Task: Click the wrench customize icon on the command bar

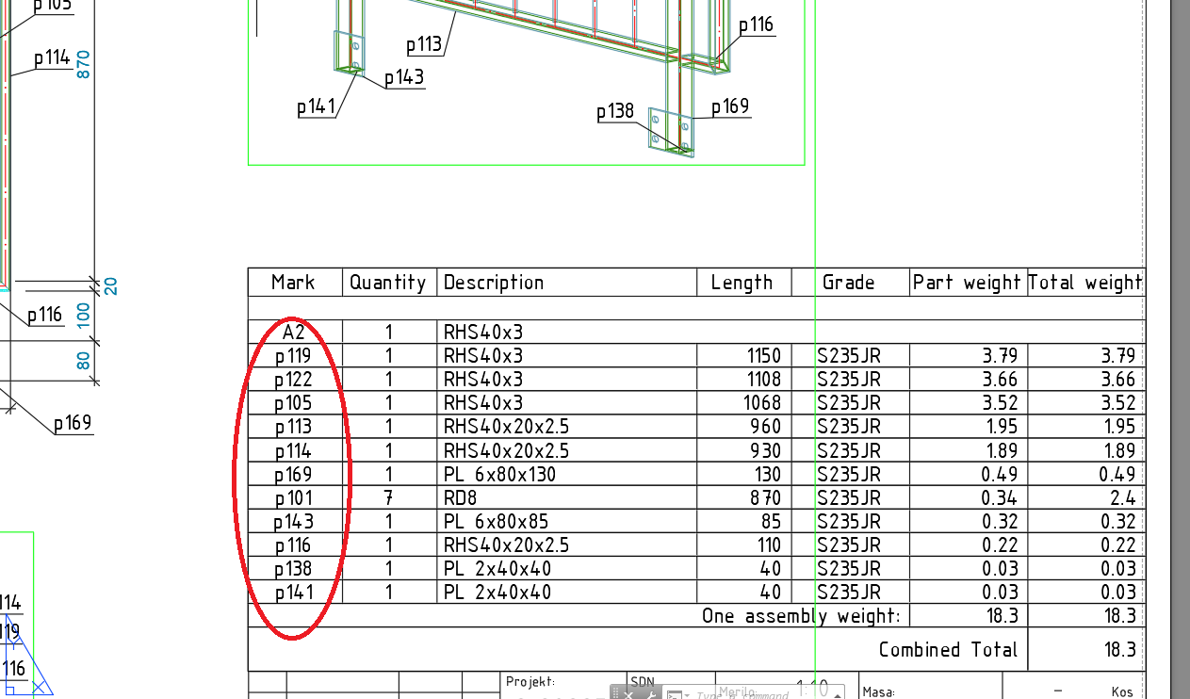Action: 651,694
